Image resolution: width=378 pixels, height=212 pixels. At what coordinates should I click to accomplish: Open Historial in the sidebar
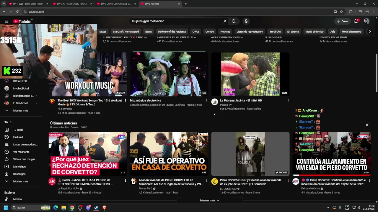18,137
